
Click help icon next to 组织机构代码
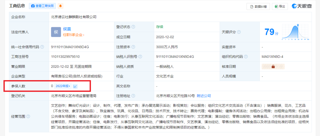click(246, 57)
